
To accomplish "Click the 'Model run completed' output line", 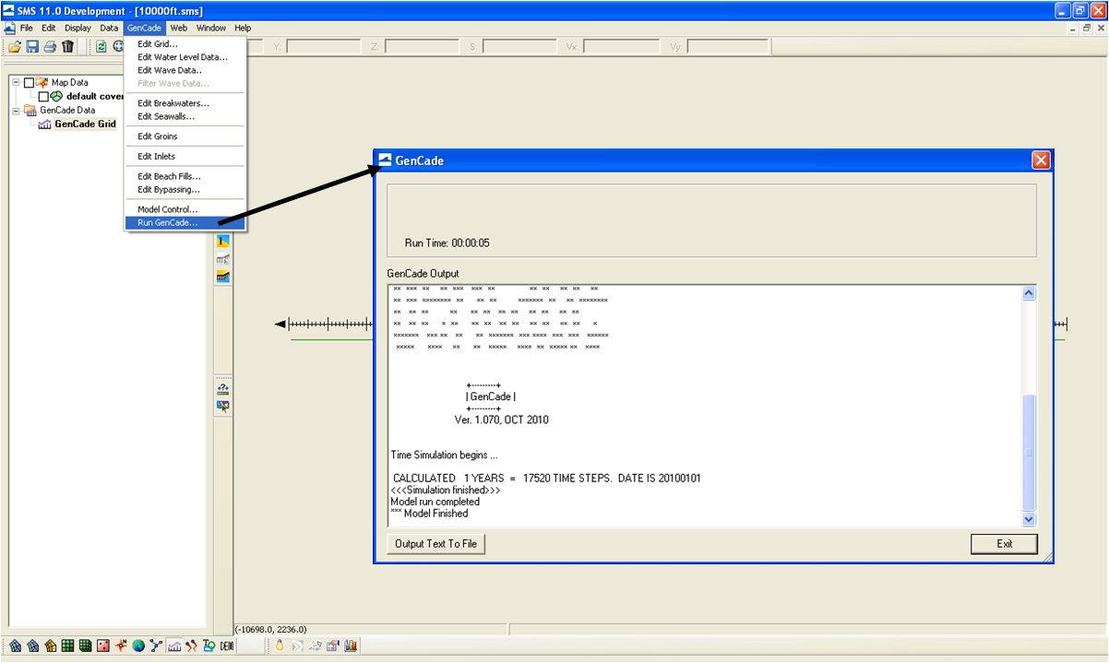I will 435,503.
